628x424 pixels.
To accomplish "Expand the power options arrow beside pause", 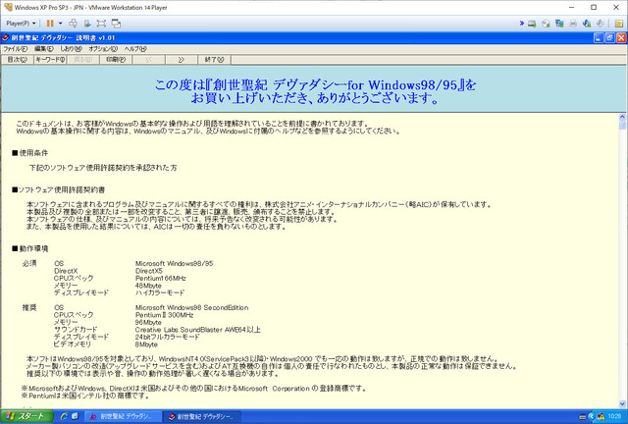I will click(x=61, y=24).
